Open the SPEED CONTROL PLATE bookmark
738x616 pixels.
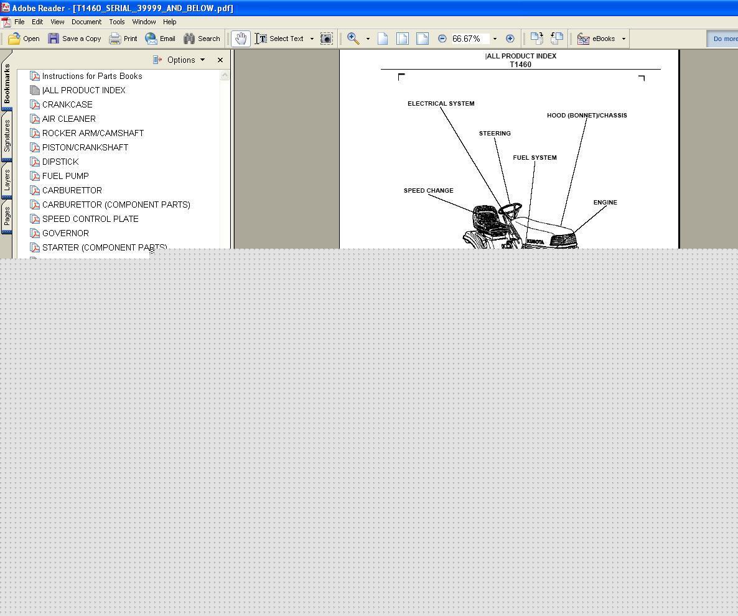[90, 219]
